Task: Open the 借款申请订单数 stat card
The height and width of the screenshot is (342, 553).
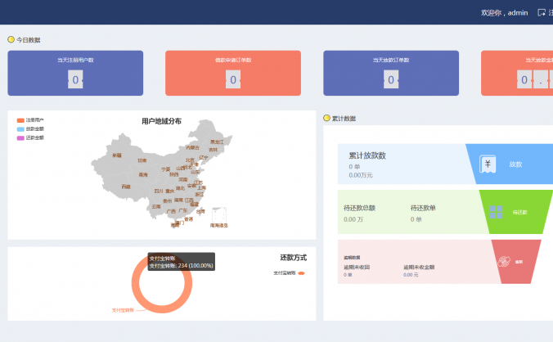Action: point(233,73)
